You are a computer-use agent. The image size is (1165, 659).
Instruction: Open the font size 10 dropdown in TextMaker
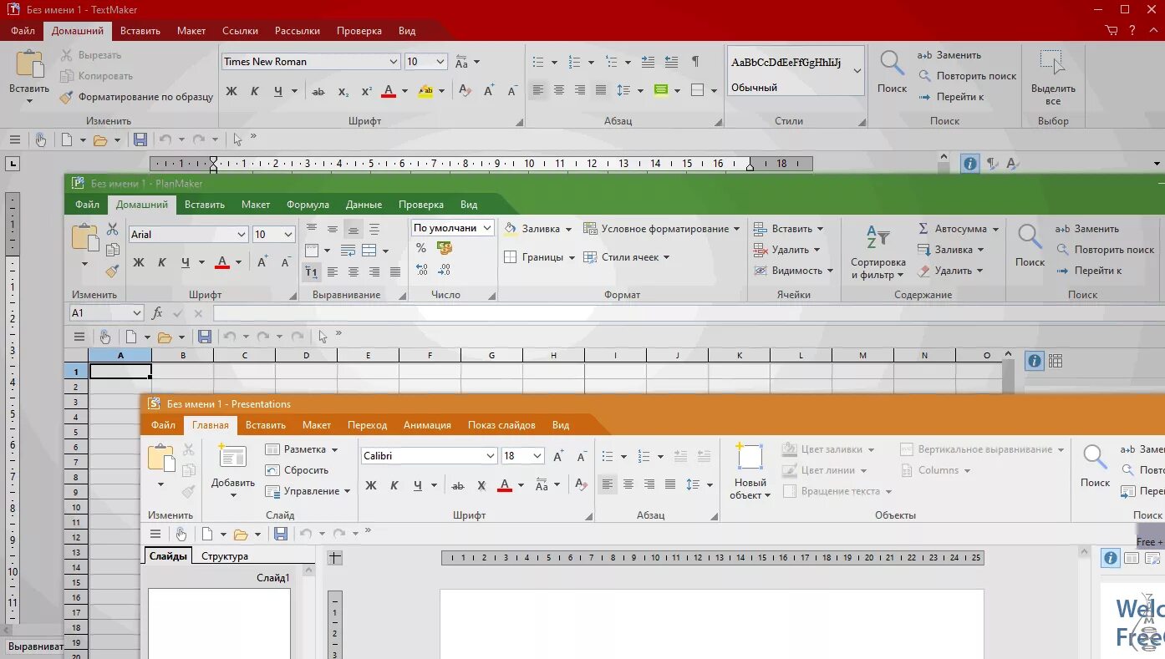pyautogui.click(x=440, y=62)
